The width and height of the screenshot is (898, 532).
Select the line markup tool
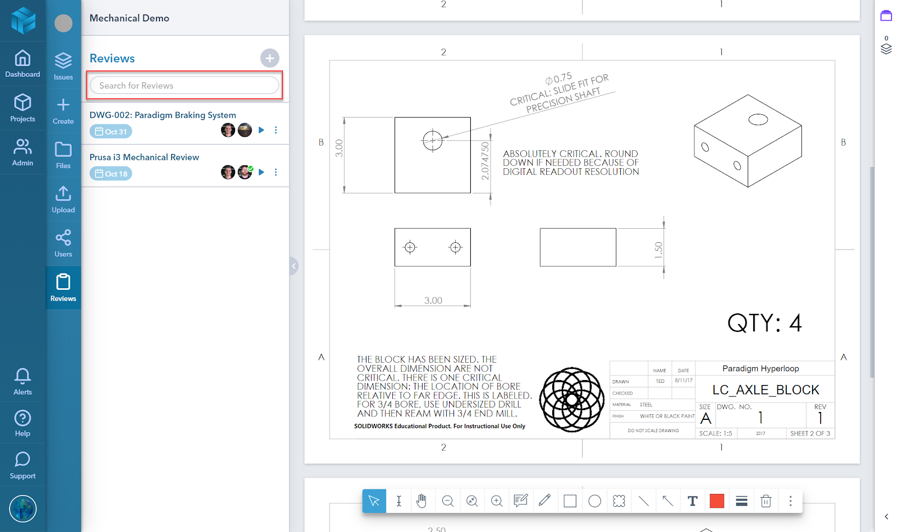tap(644, 501)
